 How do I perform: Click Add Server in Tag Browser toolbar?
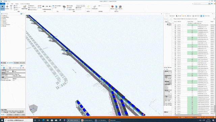coord(196,16)
